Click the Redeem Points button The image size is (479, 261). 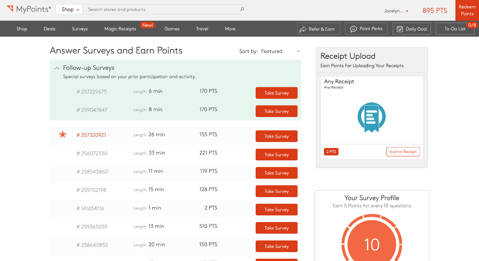(x=467, y=10)
